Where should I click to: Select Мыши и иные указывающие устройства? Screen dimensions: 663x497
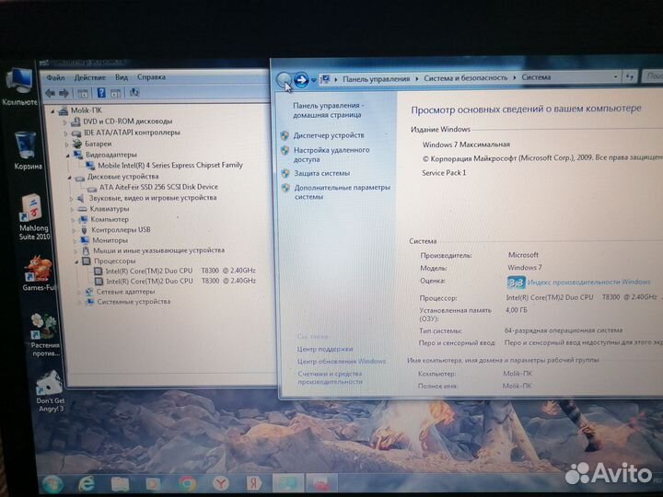point(159,250)
